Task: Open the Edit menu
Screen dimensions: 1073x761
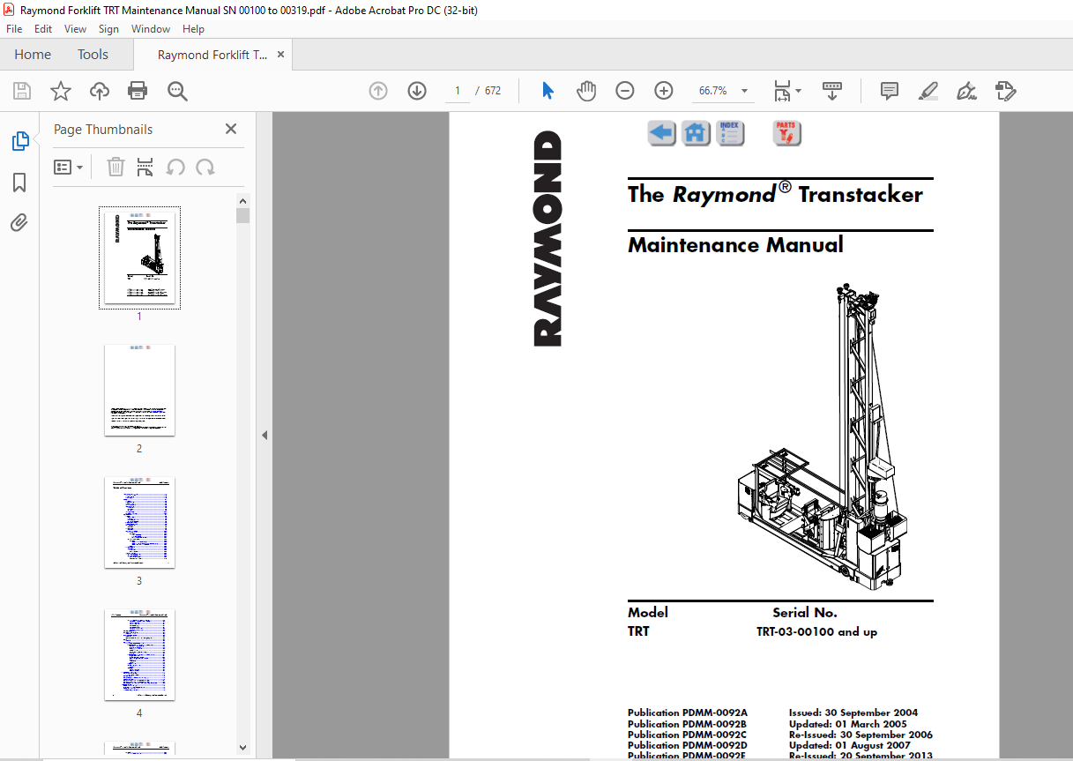Action: (43, 29)
